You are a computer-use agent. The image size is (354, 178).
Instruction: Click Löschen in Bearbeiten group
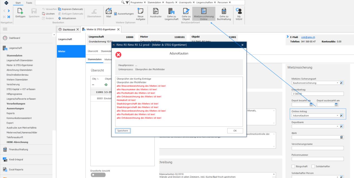[x=48, y=14]
